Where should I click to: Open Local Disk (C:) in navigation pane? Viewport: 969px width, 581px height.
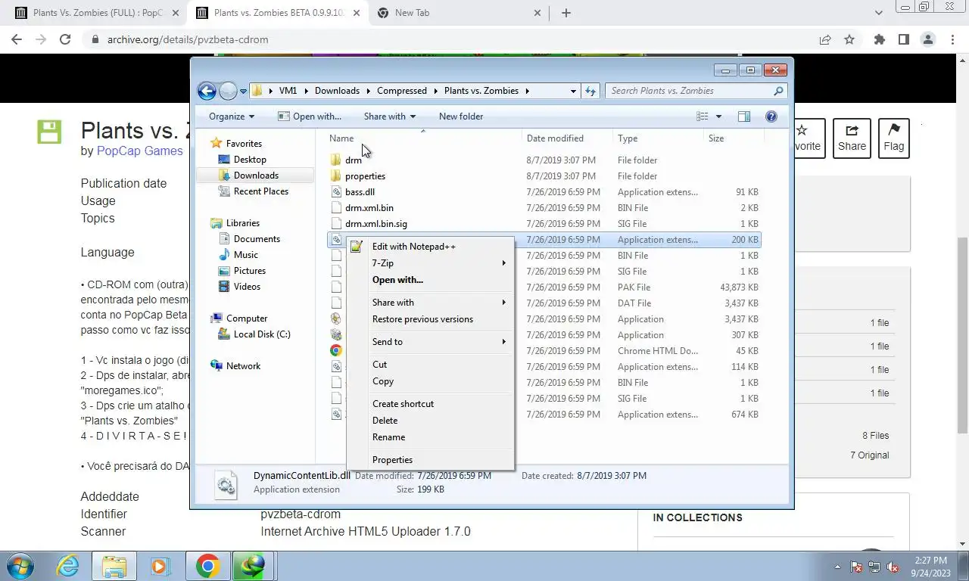pos(262,334)
